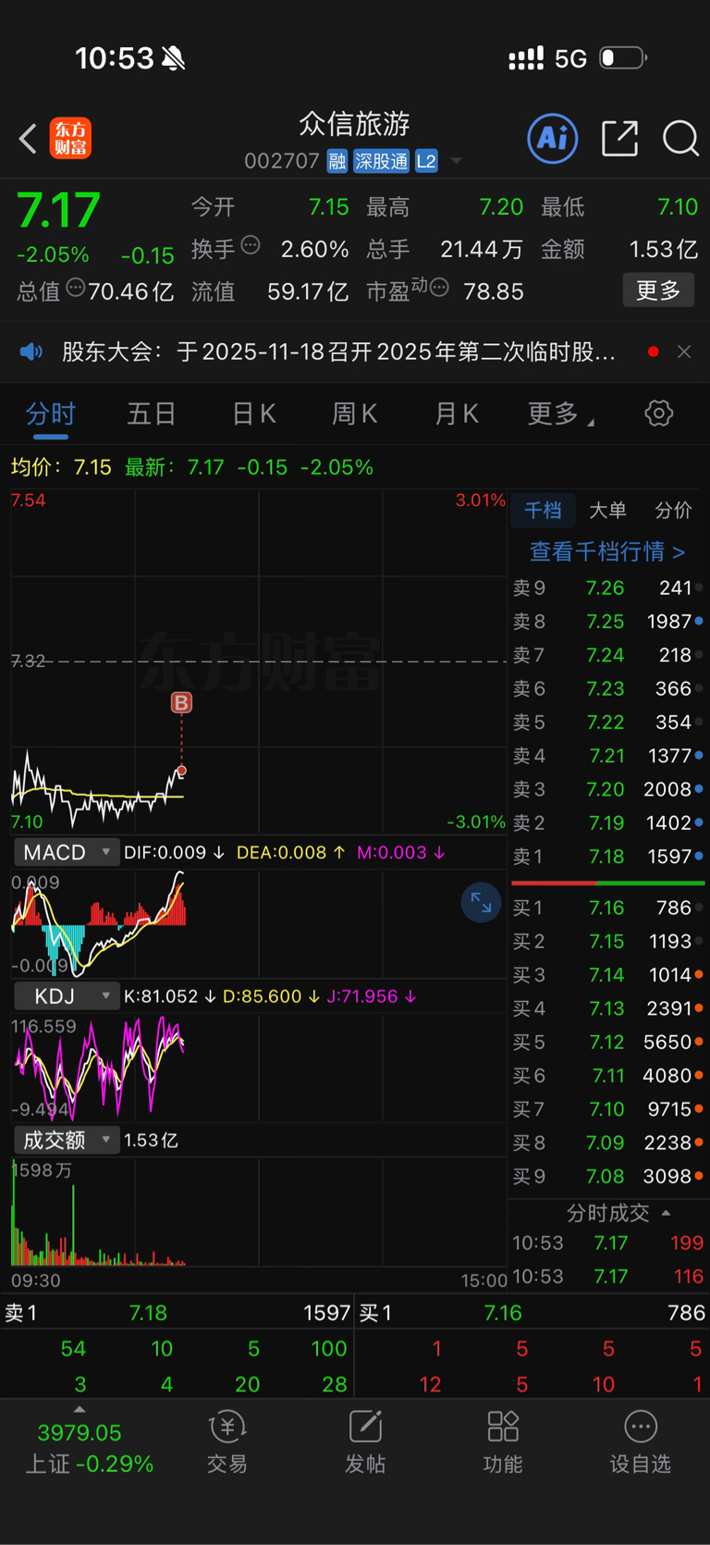Viewport: 710px width, 1545px height.
Task: Tap 上证 index 3979.05 readout
Action: click(80, 1433)
